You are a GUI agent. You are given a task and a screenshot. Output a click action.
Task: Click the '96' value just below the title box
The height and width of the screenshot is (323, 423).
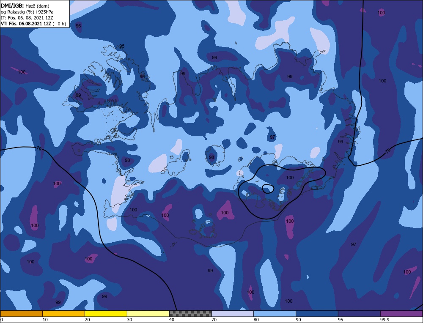(78, 26)
